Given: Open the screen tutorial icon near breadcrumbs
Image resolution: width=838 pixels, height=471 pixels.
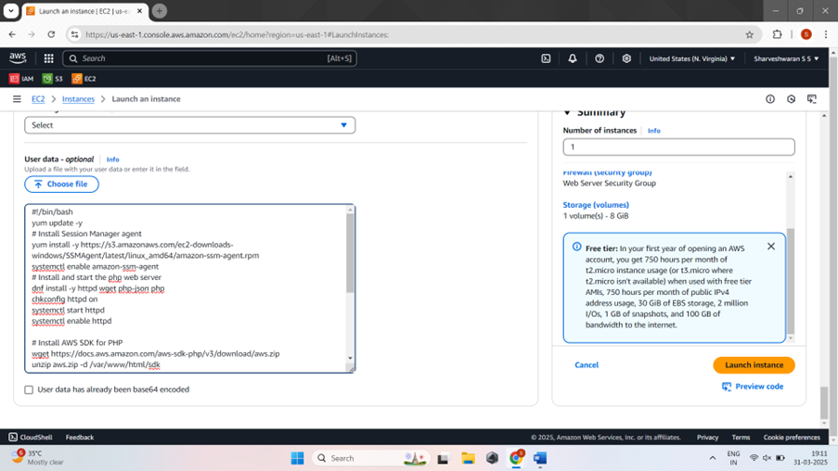Looking at the screenshot, I should pyautogui.click(x=812, y=99).
